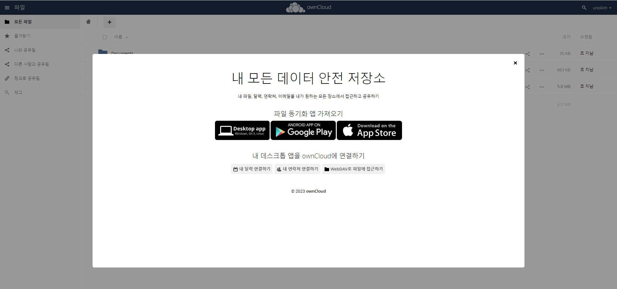The width and height of the screenshot is (617, 289).
Task: Click the plus new file button
Action: (x=109, y=22)
